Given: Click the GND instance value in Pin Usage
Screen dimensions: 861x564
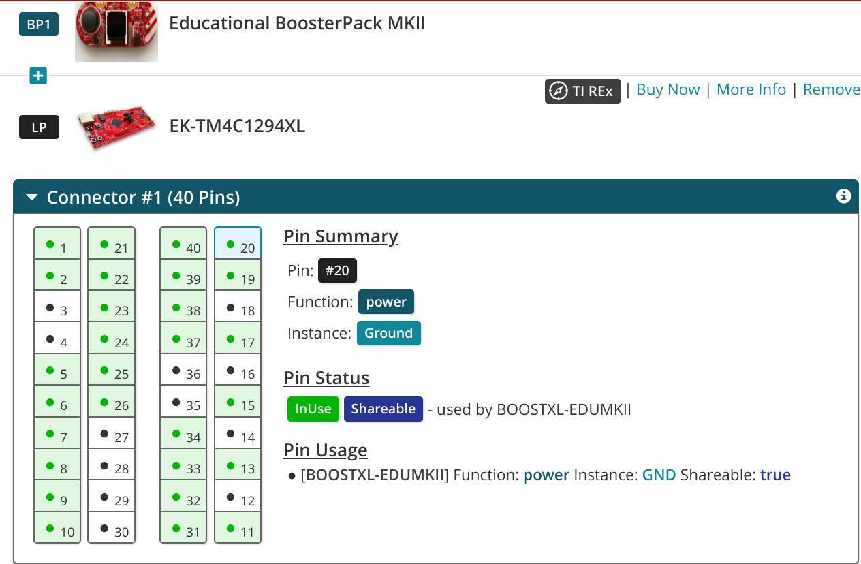Looking at the screenshot, I should (659, 475).
